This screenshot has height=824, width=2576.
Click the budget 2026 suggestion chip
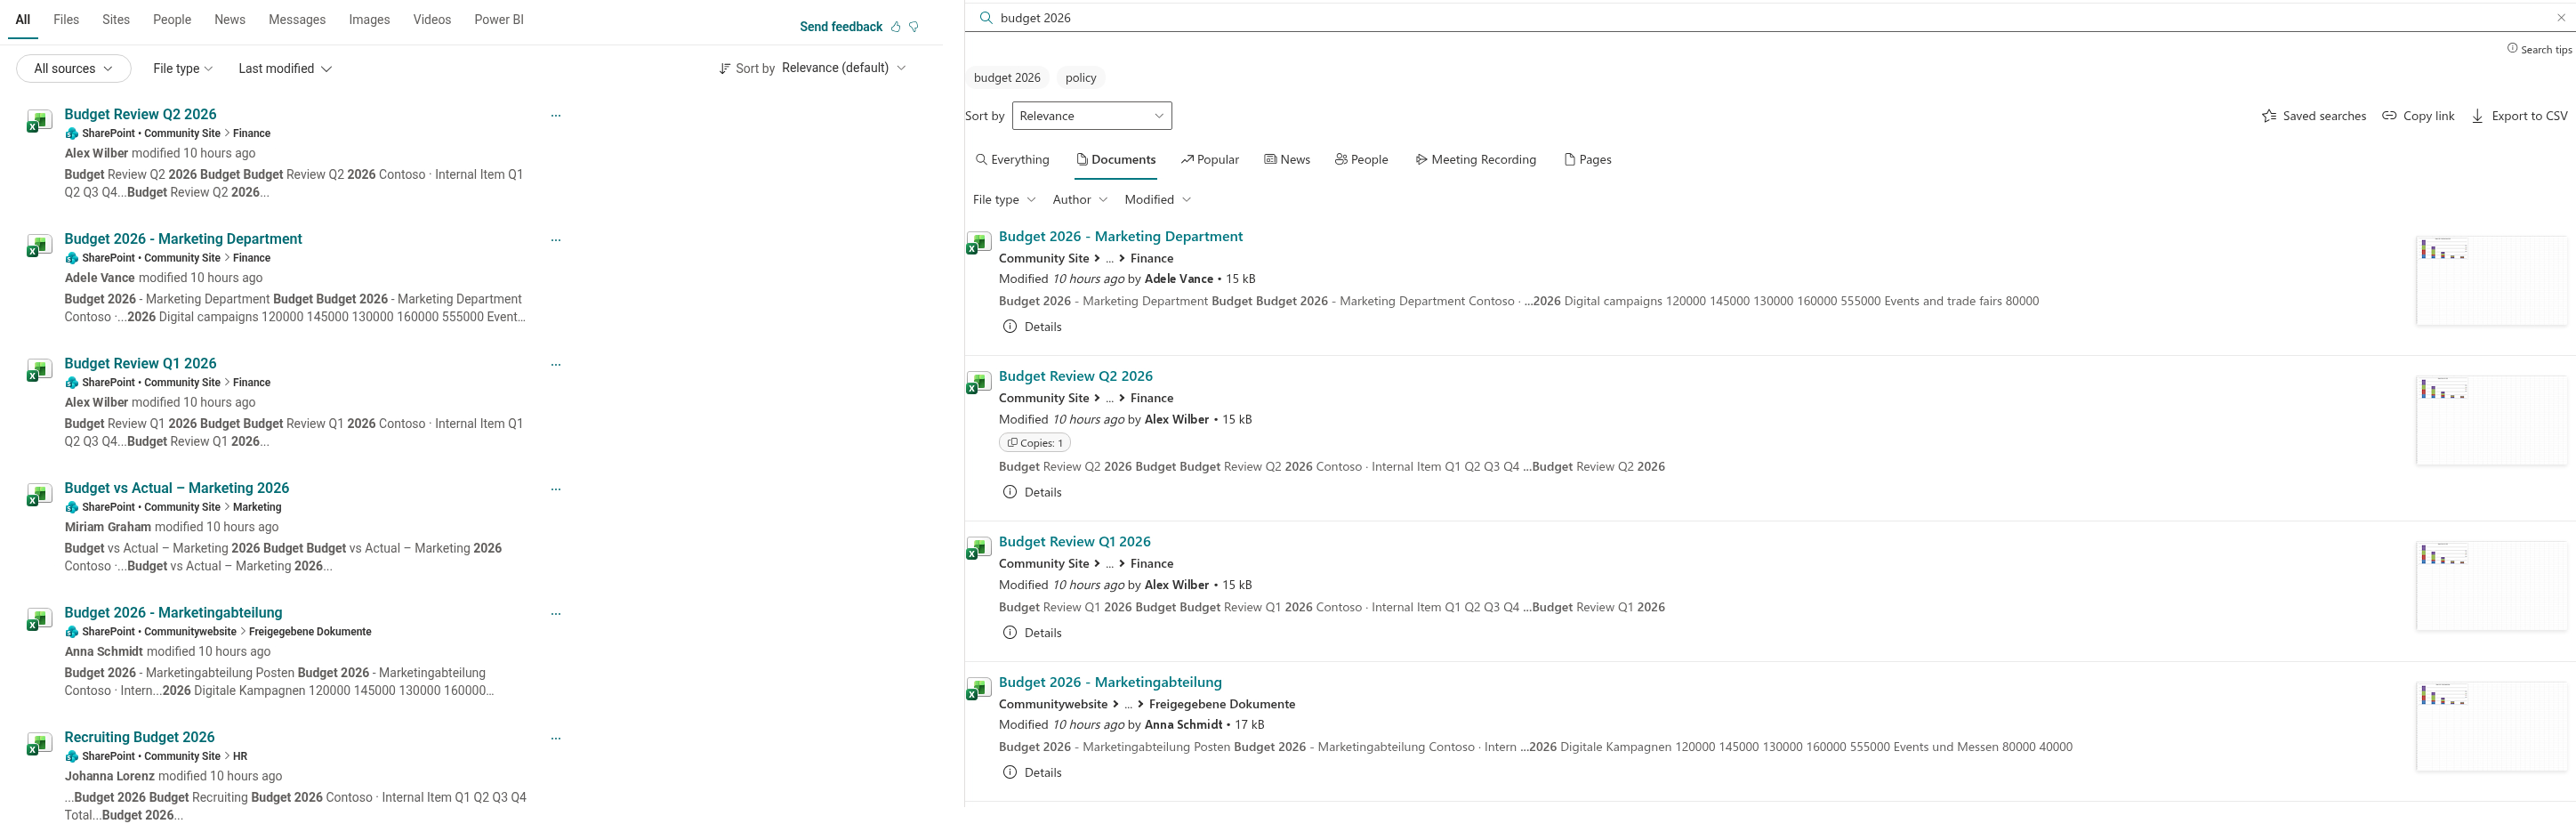[1007, 78]
